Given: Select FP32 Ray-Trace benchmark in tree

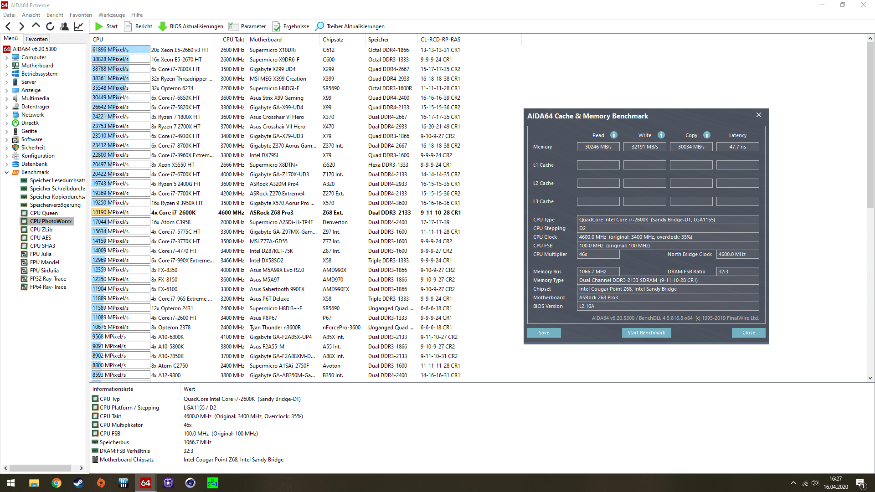Looking at the screenshot, I should pos(48,279).
